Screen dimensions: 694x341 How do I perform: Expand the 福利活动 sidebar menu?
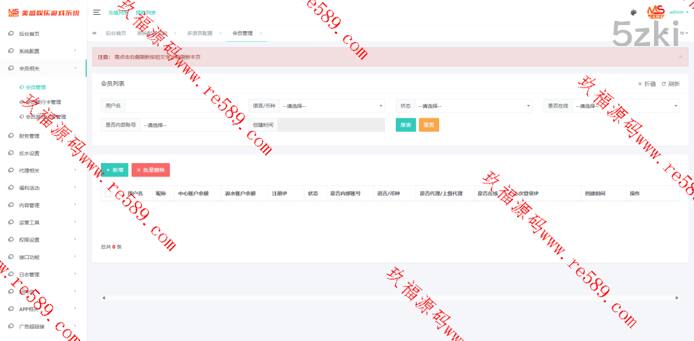pyautogui.click(x=75, y=187)
